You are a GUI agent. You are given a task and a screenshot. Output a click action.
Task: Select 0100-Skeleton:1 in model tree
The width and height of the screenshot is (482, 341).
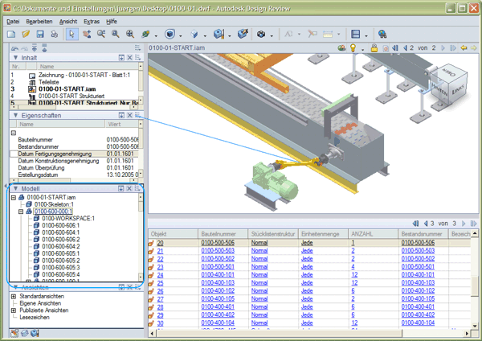tap(54, 204)
